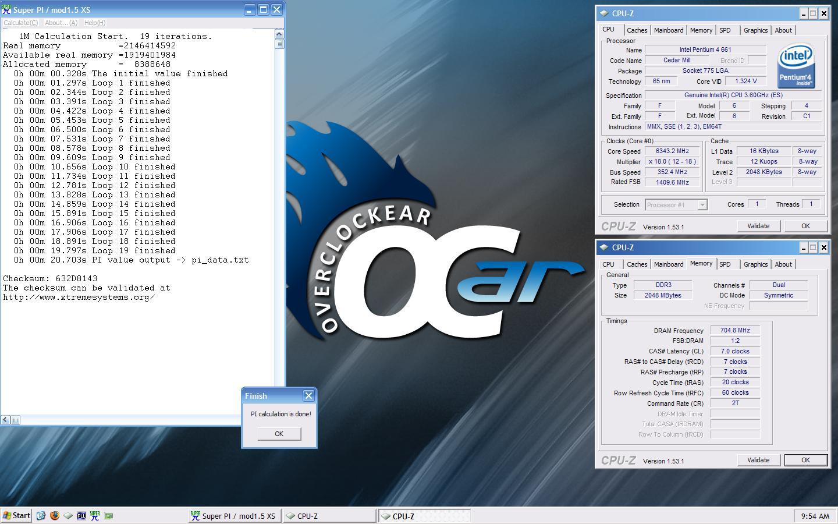This screenshot has height=524, width=838.
Task: Click Validate in the bottom CPU-Z window
Action: 758,460
